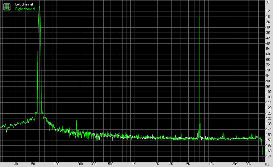Image resolution: width=273 pixels, height=167 pixels.
Task: Click the 500 Hz frequency axis label
Action: pos(111,164)
